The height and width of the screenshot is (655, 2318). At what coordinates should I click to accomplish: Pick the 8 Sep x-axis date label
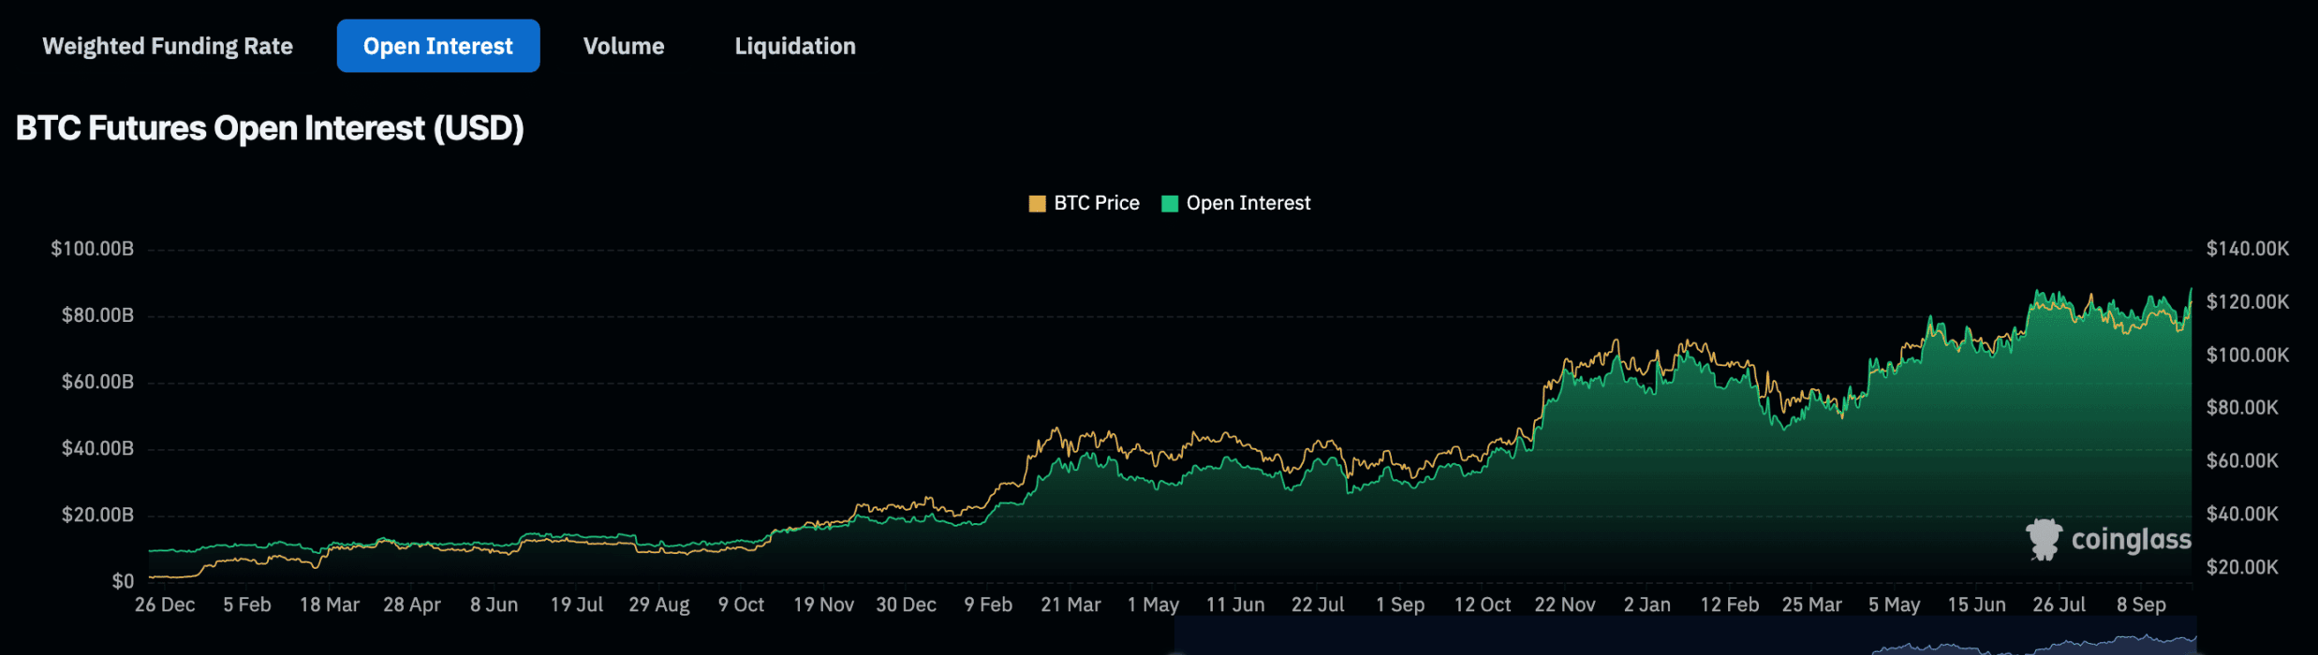pyautogui.click(x=2141, y=604)
